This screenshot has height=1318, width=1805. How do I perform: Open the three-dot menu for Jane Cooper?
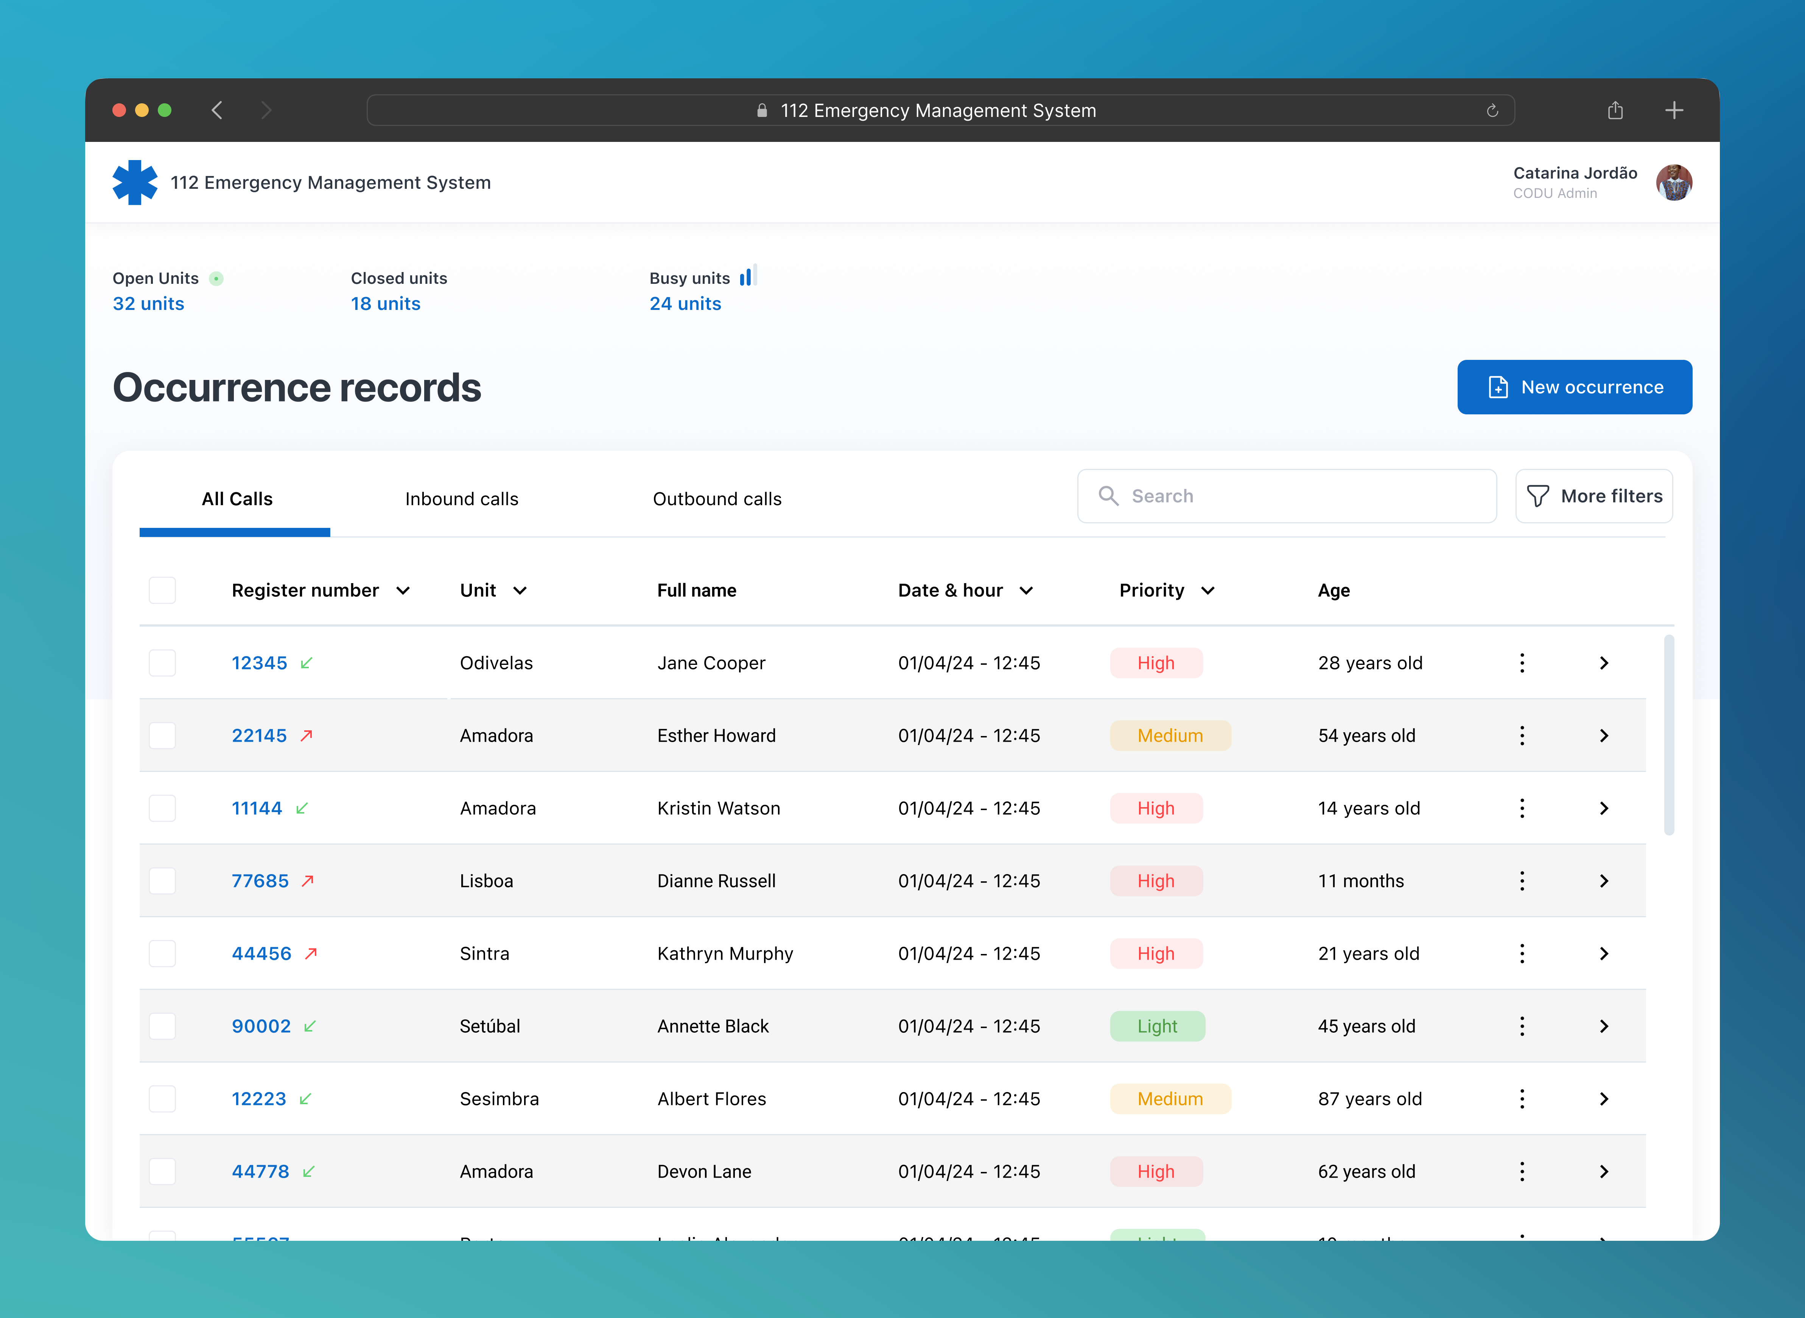click(1522, 663)
